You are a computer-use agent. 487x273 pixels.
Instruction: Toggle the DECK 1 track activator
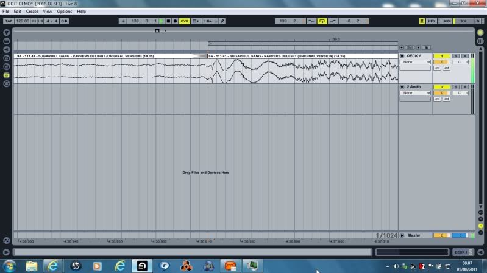[x=441, y=56]
